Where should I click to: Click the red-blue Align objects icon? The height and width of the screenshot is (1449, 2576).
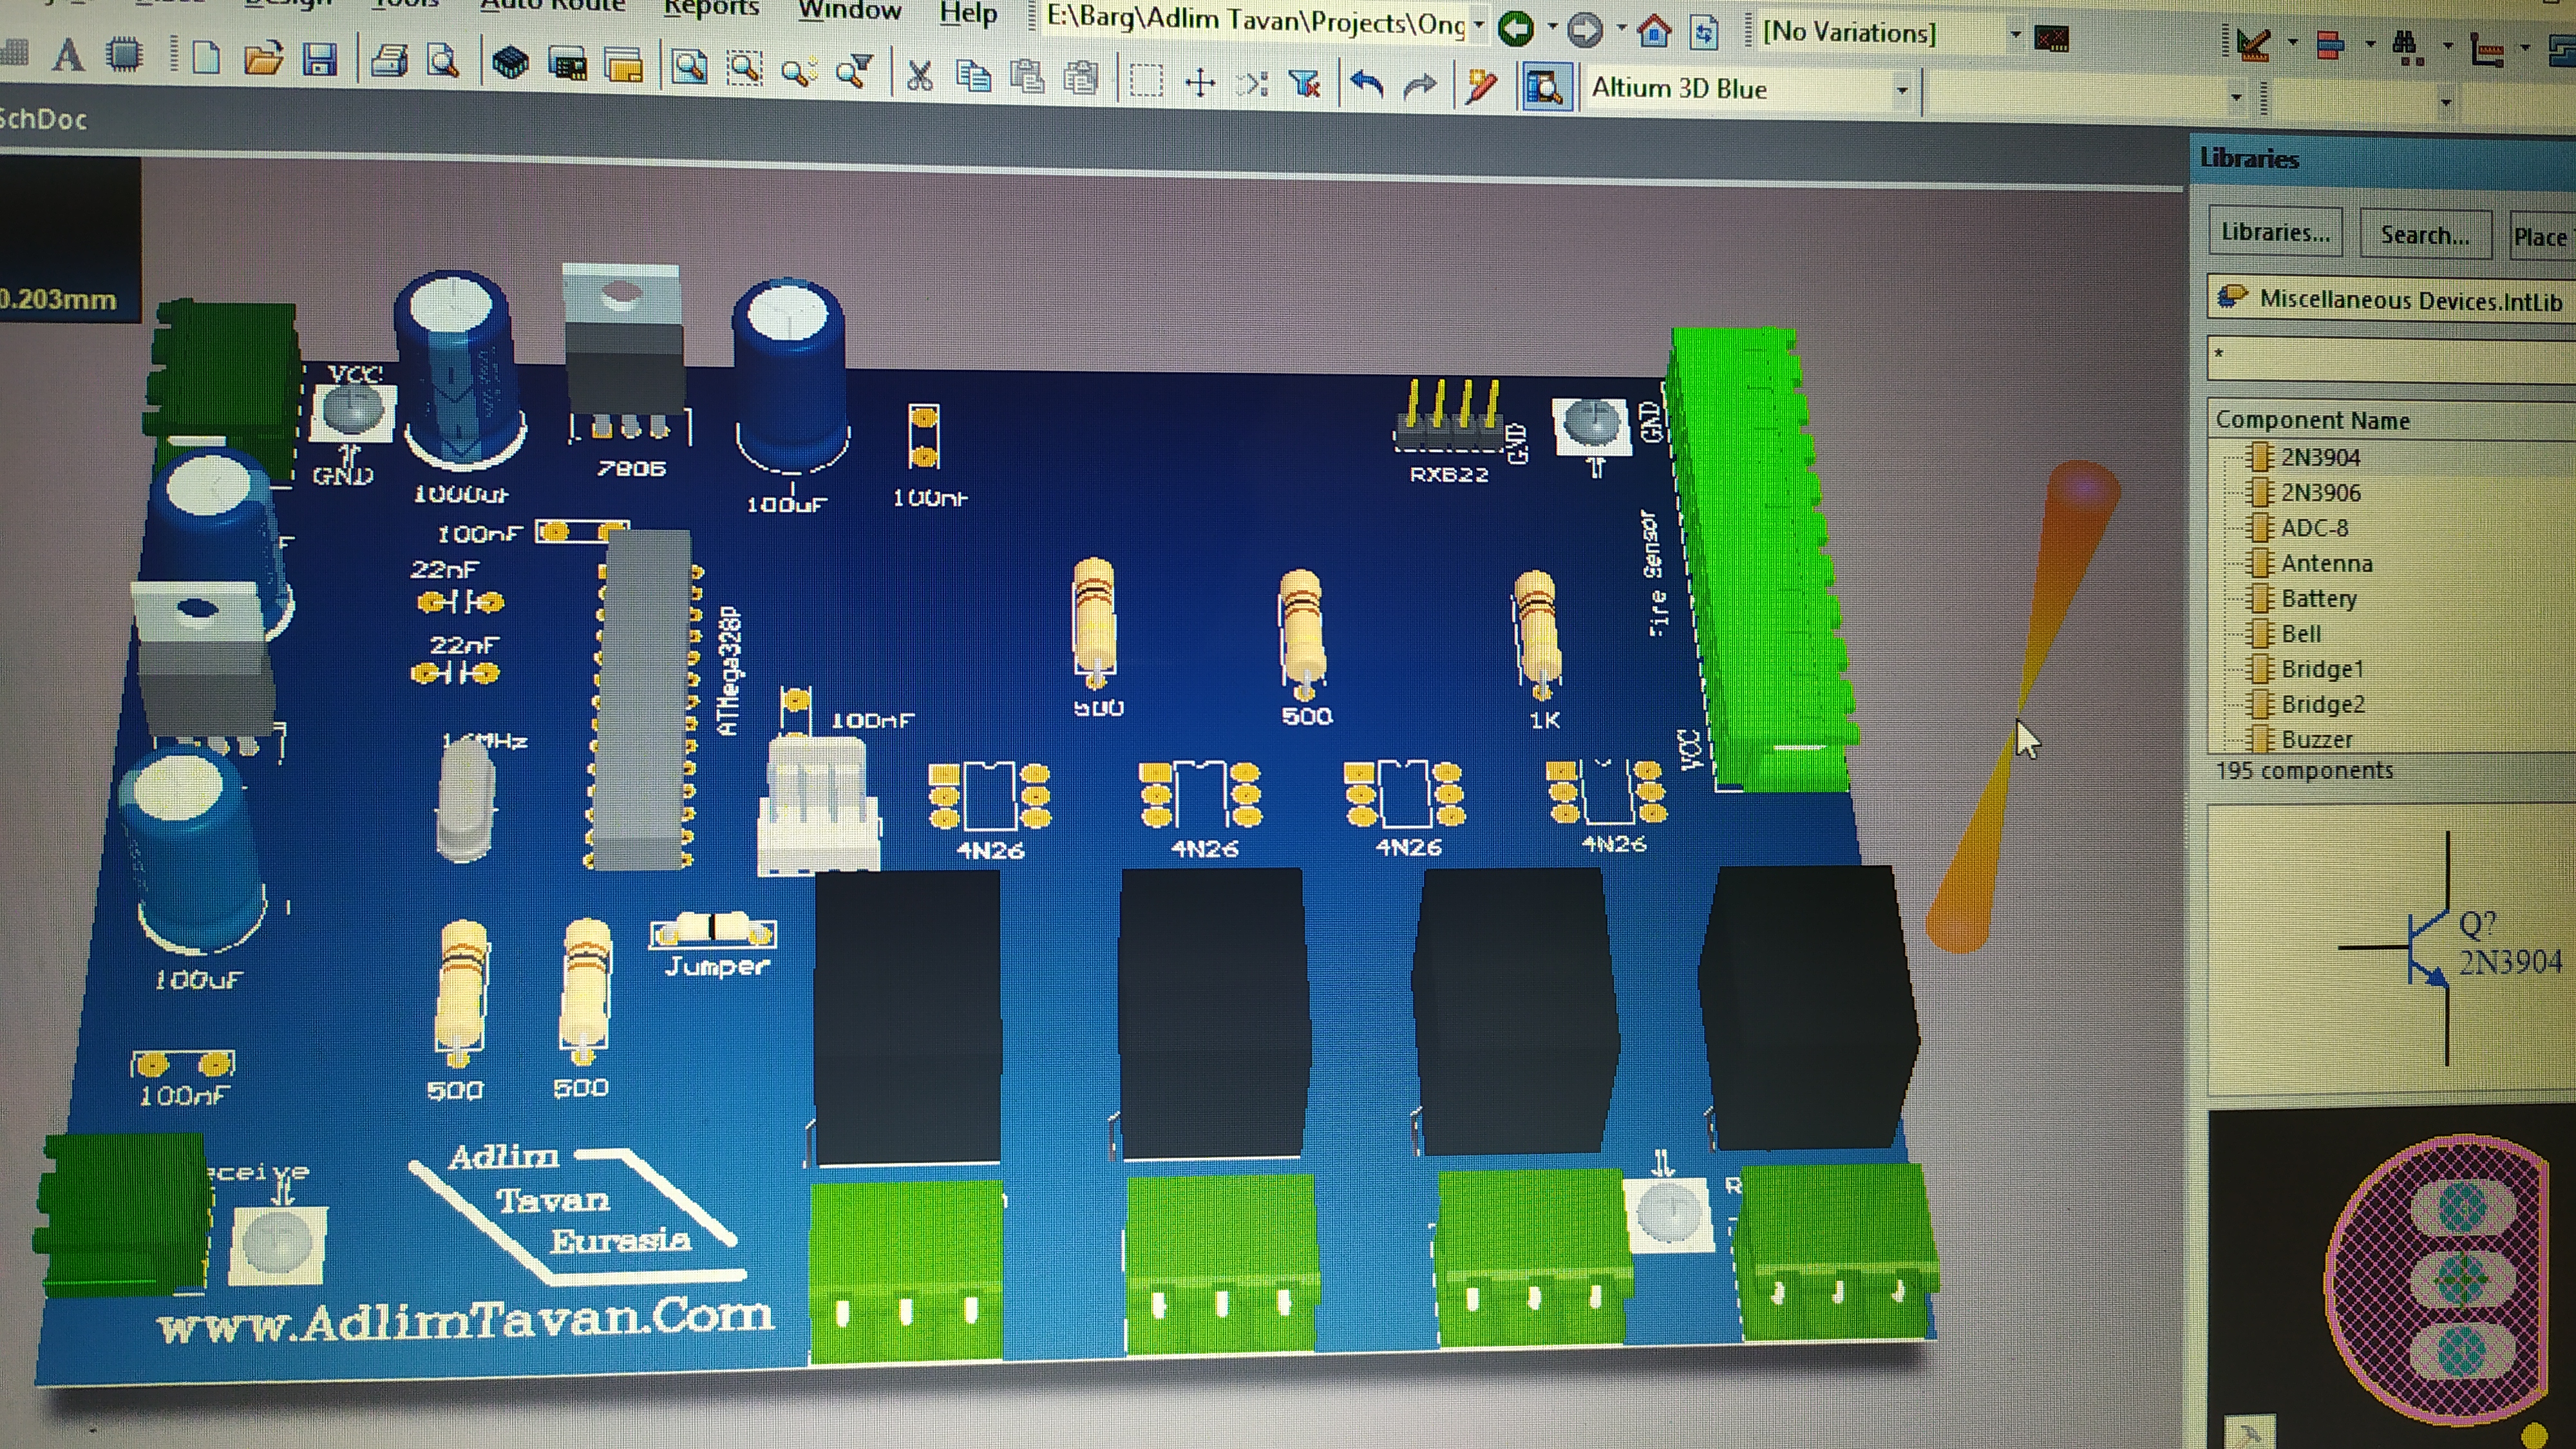click(x=2331, y=46)
